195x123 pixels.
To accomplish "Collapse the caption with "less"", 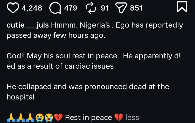I will [132, 118].
